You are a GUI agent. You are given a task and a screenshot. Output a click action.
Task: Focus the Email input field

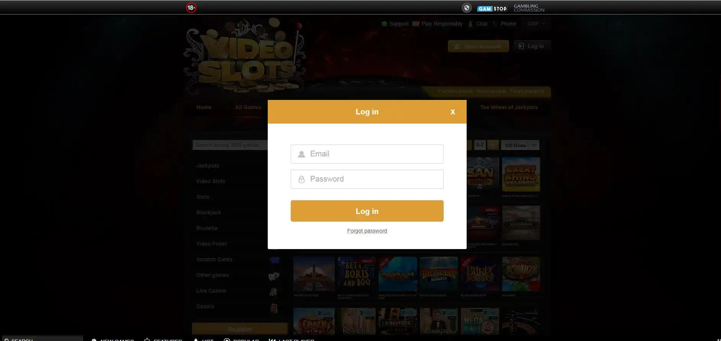tap(367, 154)
